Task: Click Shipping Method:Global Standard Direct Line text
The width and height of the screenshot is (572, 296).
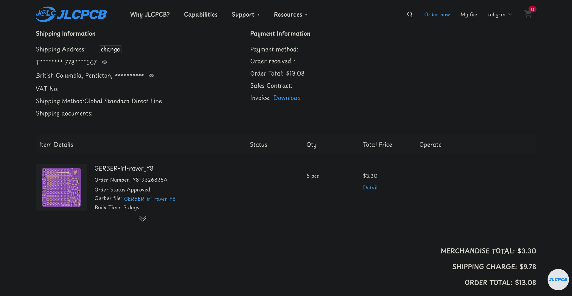Action: (99, 101)
